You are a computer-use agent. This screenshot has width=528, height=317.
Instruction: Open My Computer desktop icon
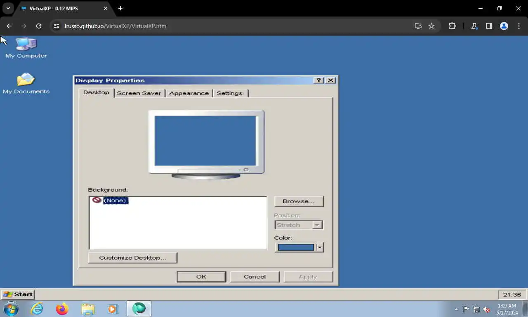pyautogui.click(x=26, y=47)
